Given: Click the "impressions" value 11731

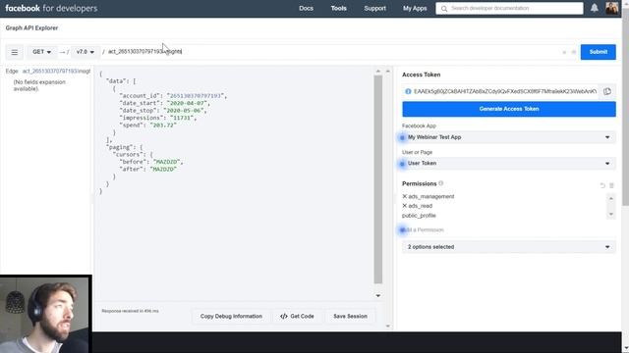Looking at the screenshot, I should tap(182, 118).
